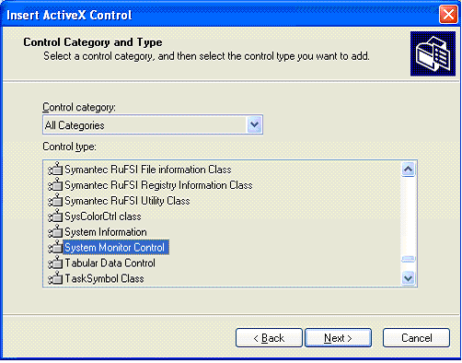462x363 pixels.
Task: Click the System Monitor Control icon
Action: (x=55, y=248)
